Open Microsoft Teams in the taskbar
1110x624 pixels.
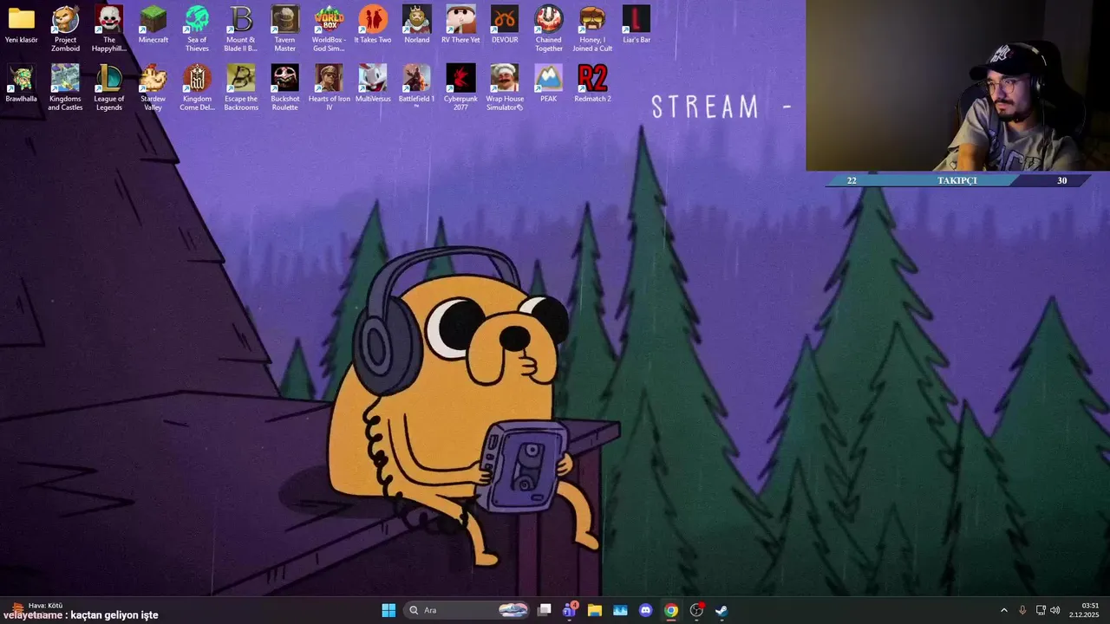coord(570,610)
